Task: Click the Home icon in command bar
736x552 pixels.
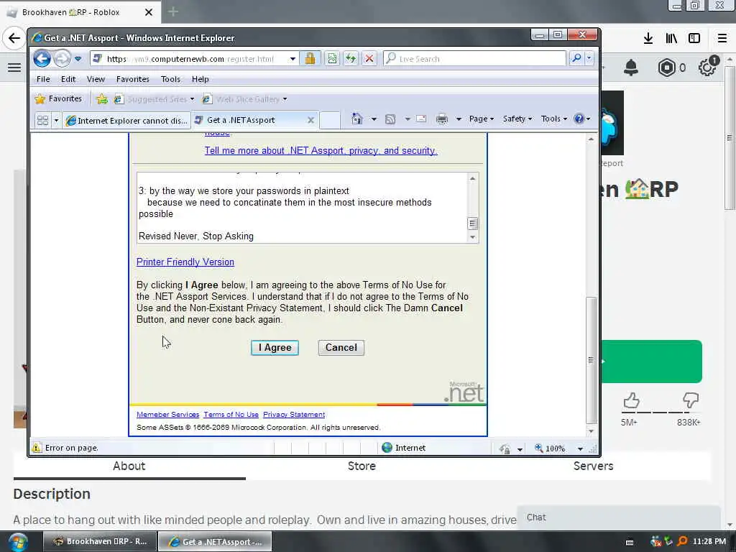Action: [x=357, y=119]
